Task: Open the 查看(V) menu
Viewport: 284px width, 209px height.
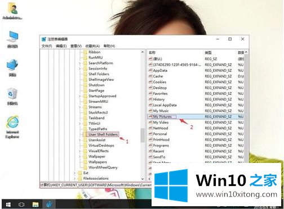Action: click(76, 46)
